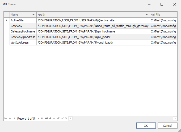Dismiss dialog with Cancel button

click(167, 126)
